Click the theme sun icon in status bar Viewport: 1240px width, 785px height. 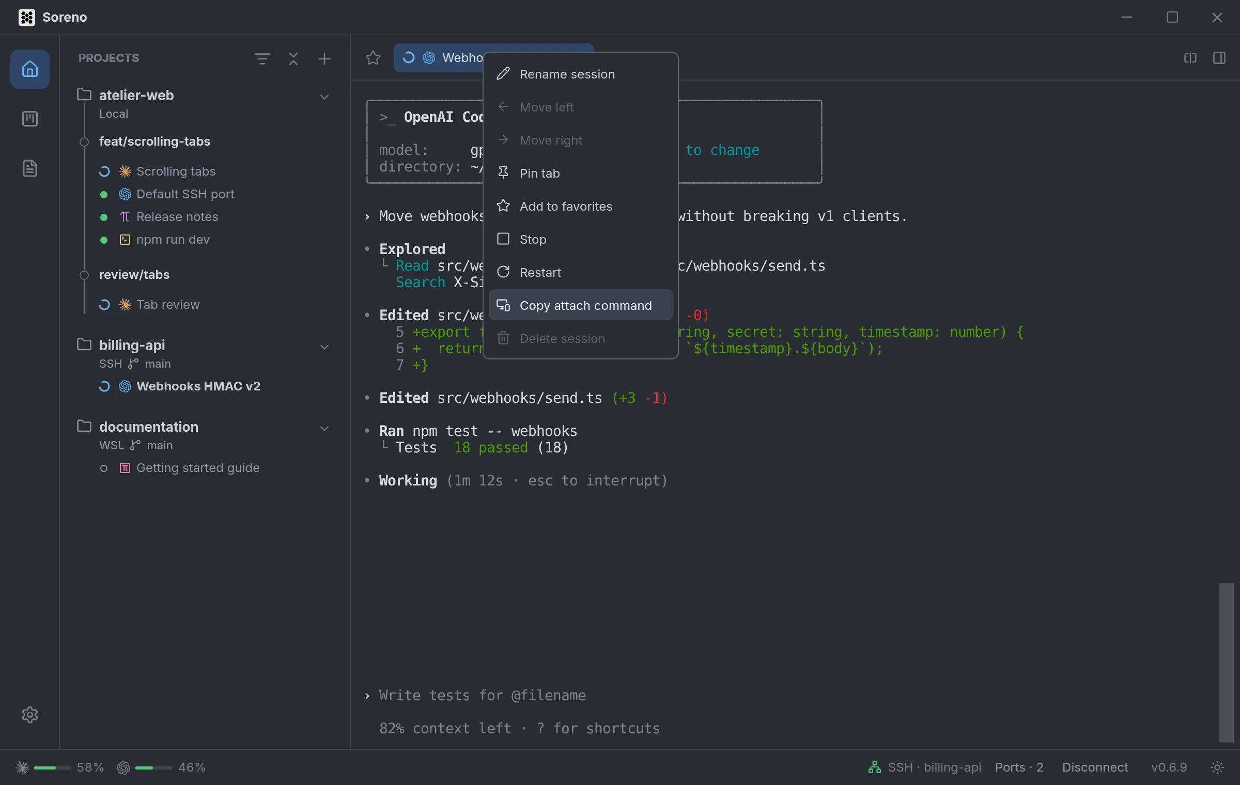[x=1217, y=767]
